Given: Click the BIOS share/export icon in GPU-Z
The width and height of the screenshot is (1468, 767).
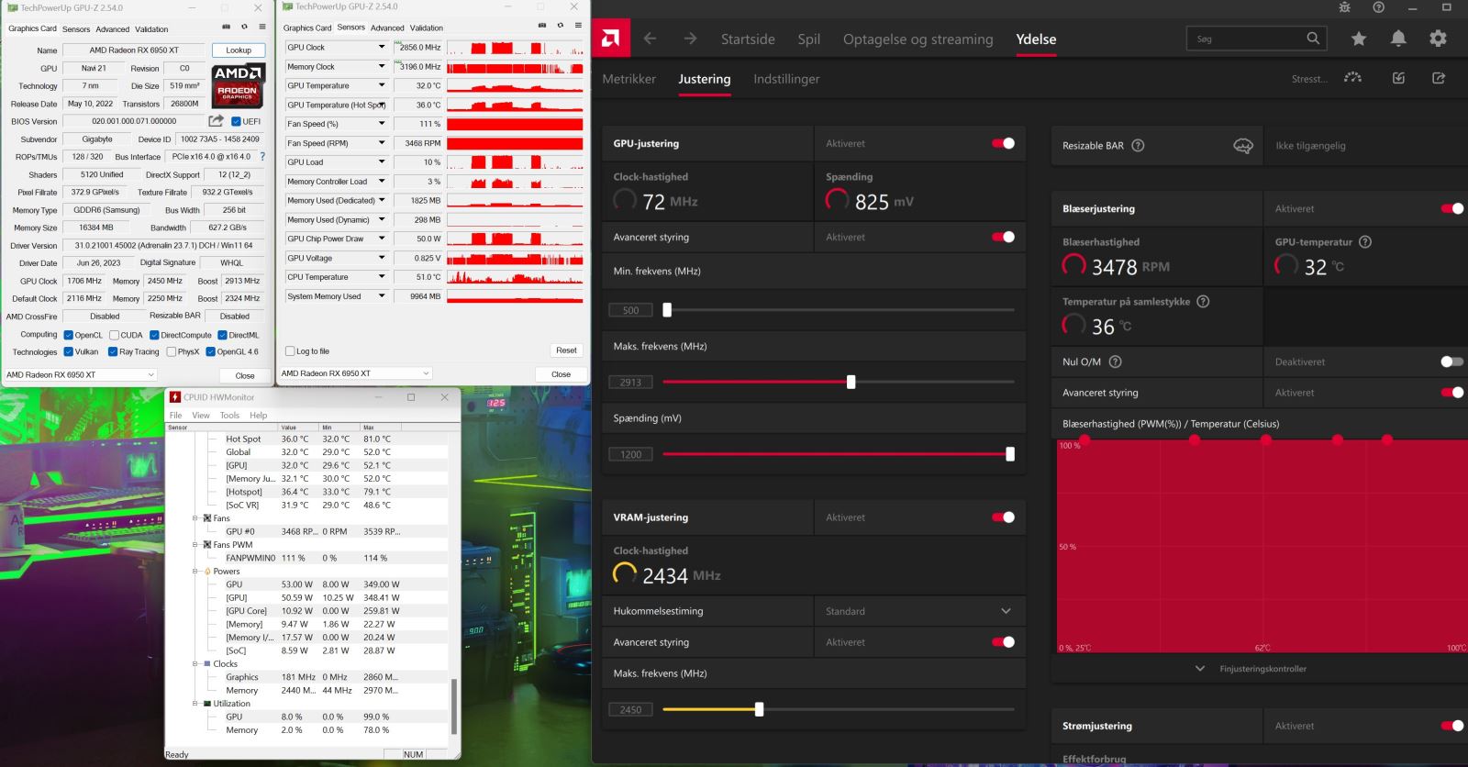Looking at the screenshot, I should point(216,121).
